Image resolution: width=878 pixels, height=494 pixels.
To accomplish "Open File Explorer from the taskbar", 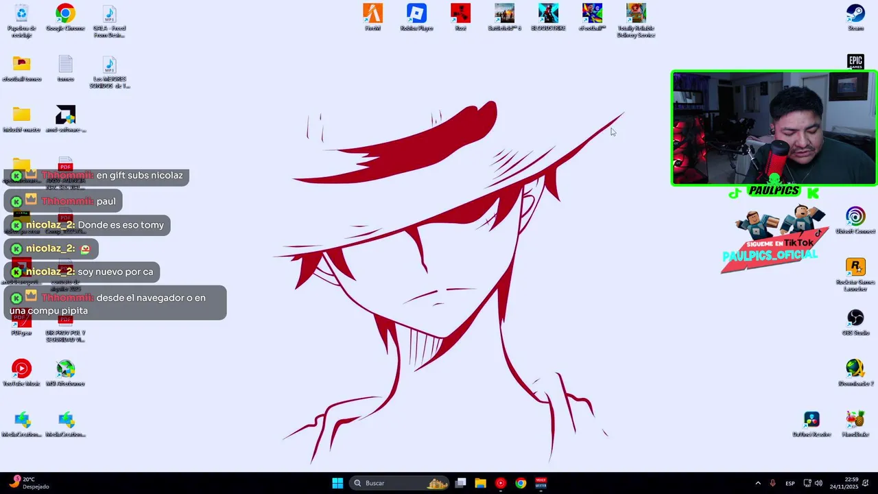I will click(481, 483).
